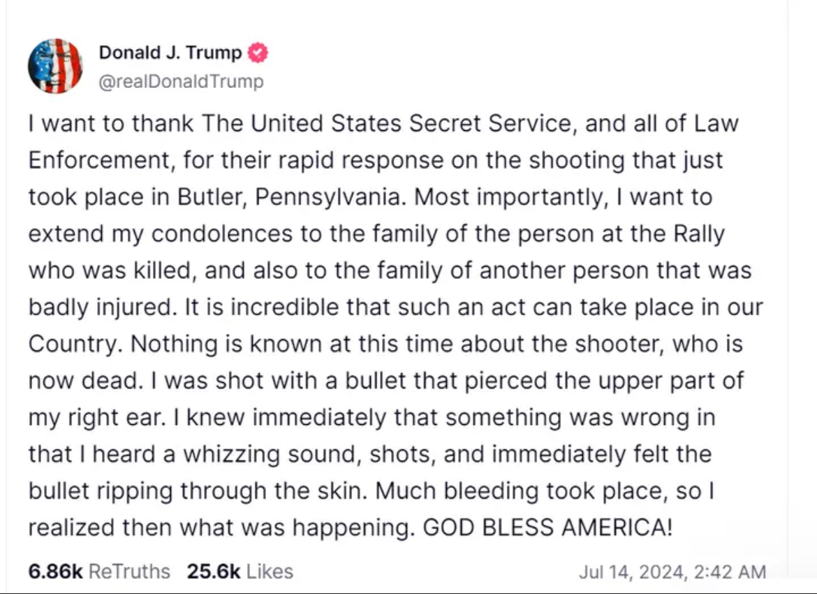Click the ReTruths label
817x594 pixels.
(x=129, y=571)
